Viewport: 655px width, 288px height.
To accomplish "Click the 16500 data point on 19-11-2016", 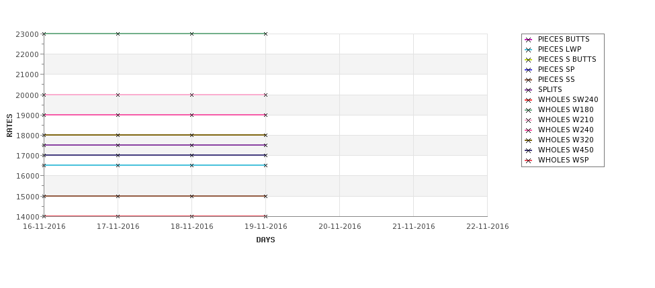I will [265, 166].
